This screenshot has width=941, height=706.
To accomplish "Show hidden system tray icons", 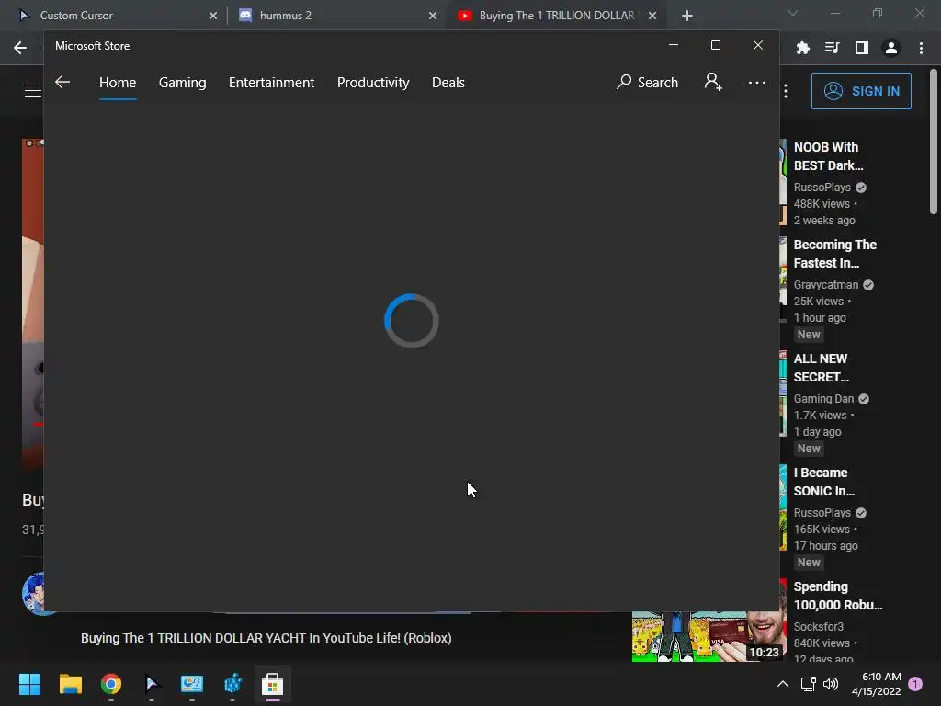I will (783, 684).
